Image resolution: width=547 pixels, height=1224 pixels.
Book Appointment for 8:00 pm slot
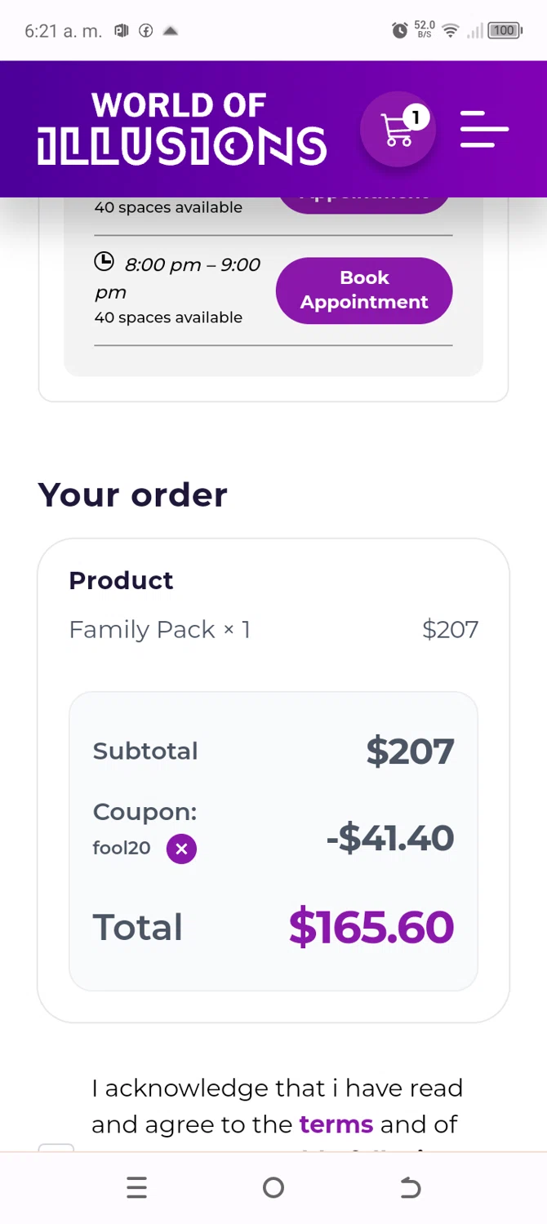[x=364, y=290]
